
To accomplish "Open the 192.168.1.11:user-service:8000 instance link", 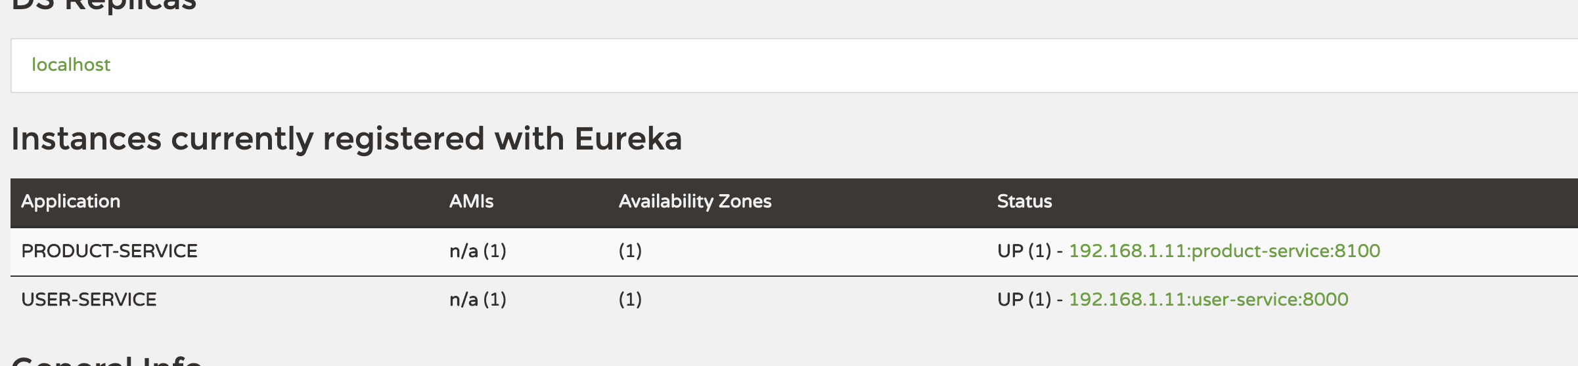I will tap(1209, 299).
